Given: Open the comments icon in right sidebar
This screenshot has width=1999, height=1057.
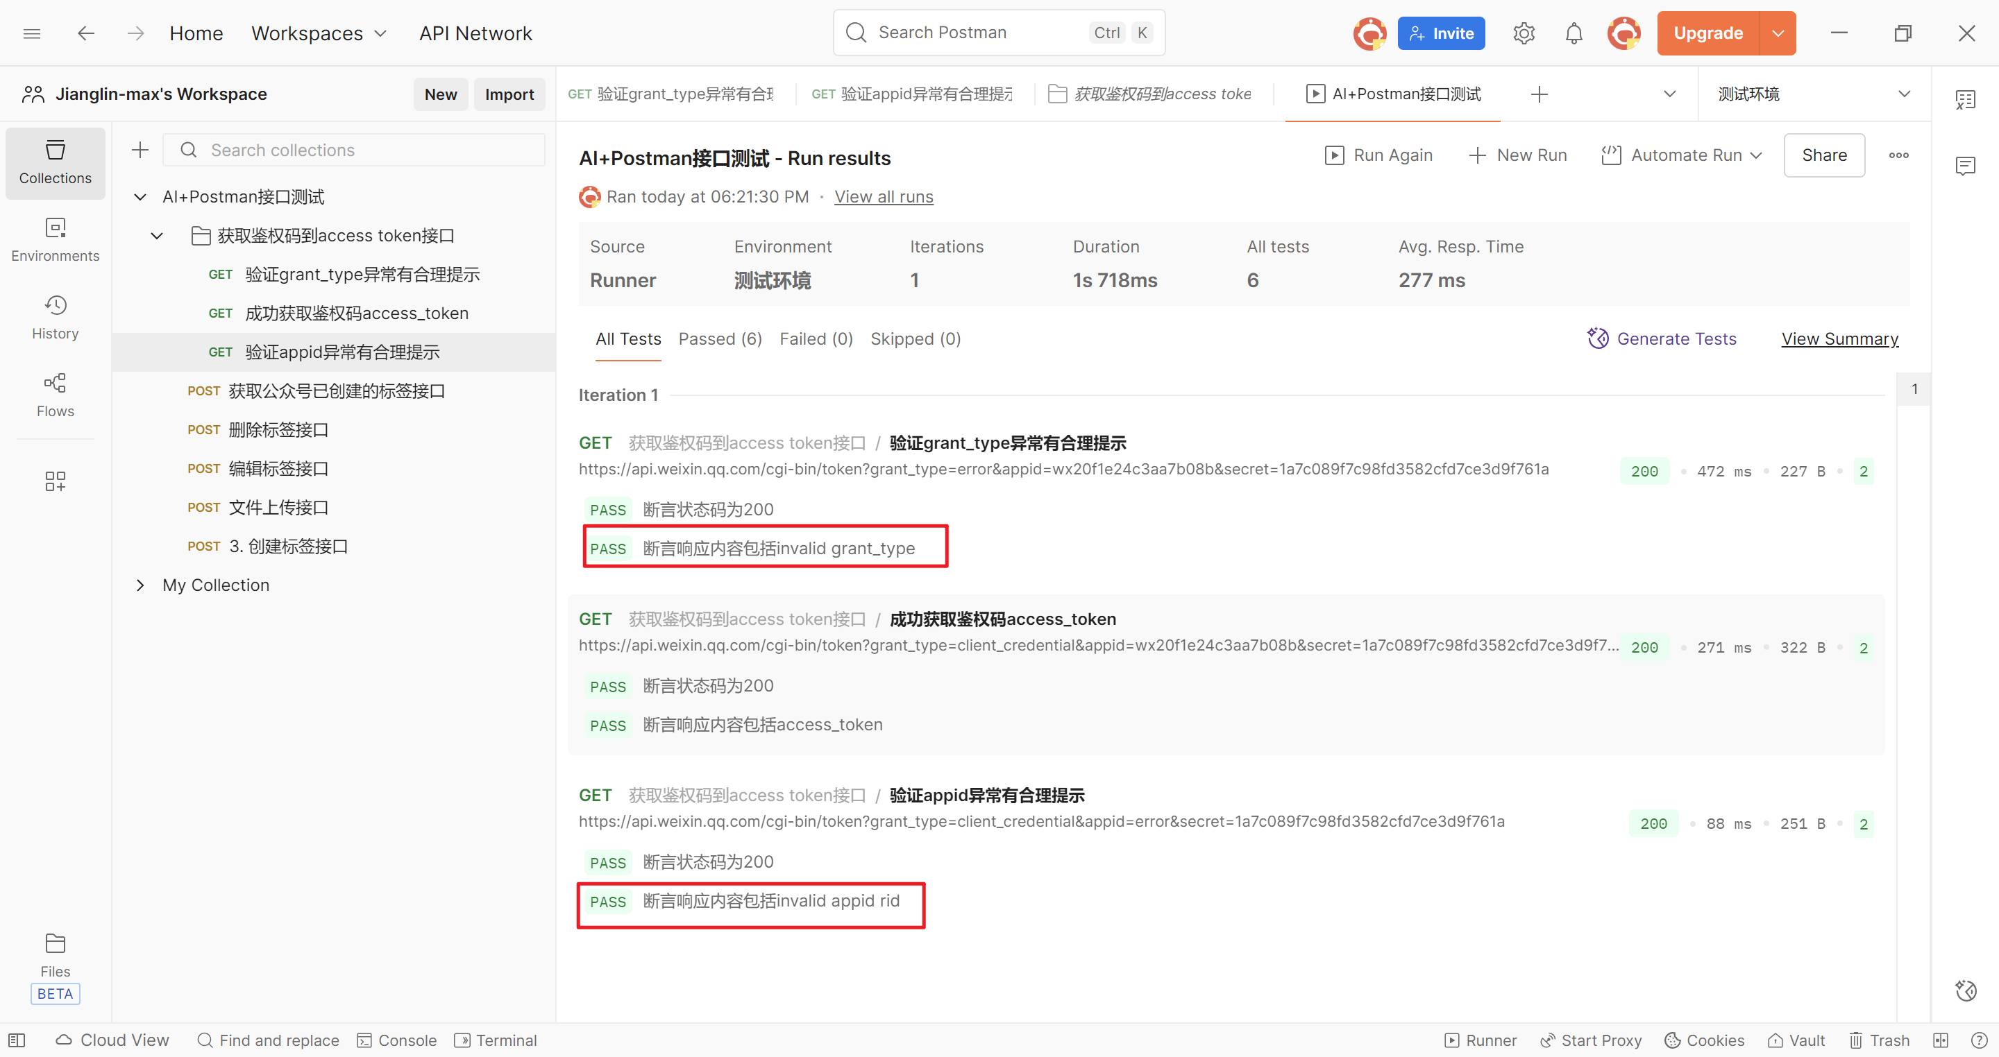Looking at the screenshot, I should 1965,165.
